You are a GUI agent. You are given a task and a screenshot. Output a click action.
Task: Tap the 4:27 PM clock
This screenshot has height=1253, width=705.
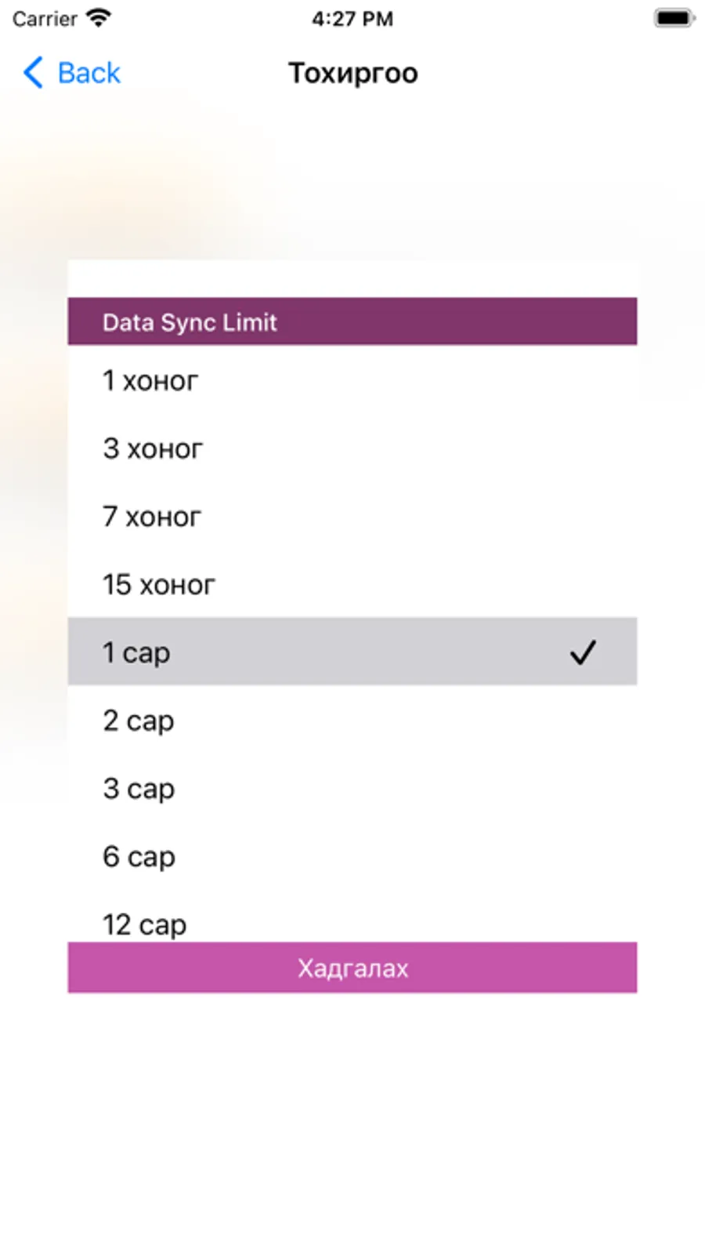point(352,19)
